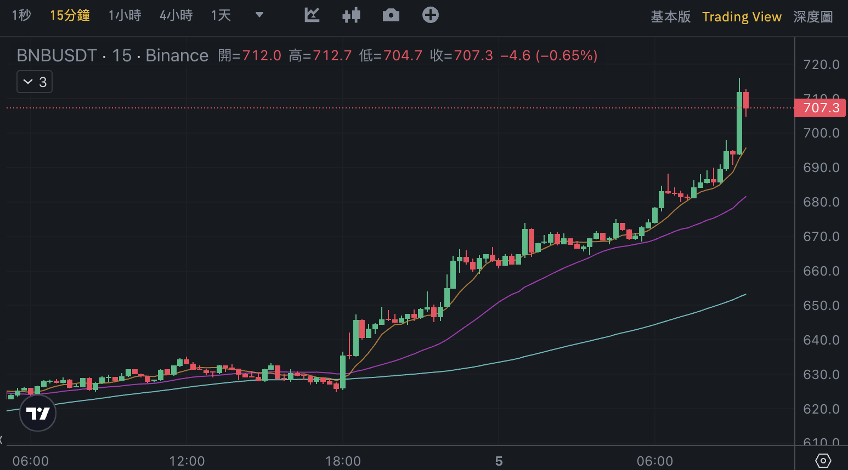
Task: Expand more time intervals dropdown arrow
Action: point(259,15)
